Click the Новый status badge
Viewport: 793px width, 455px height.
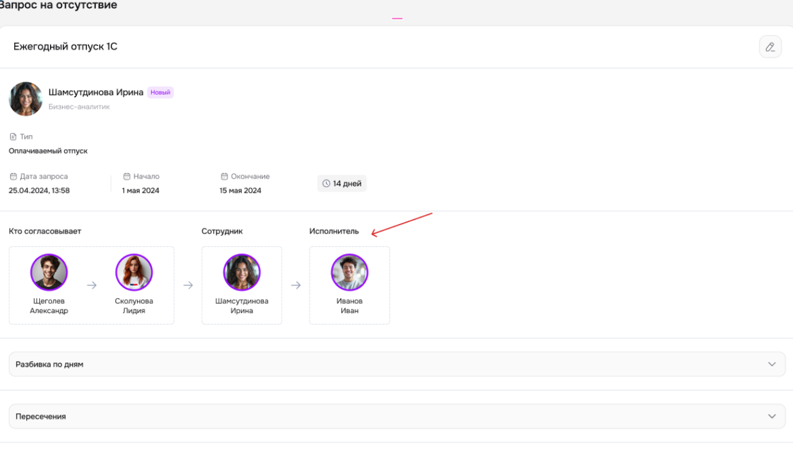(160, 93)
